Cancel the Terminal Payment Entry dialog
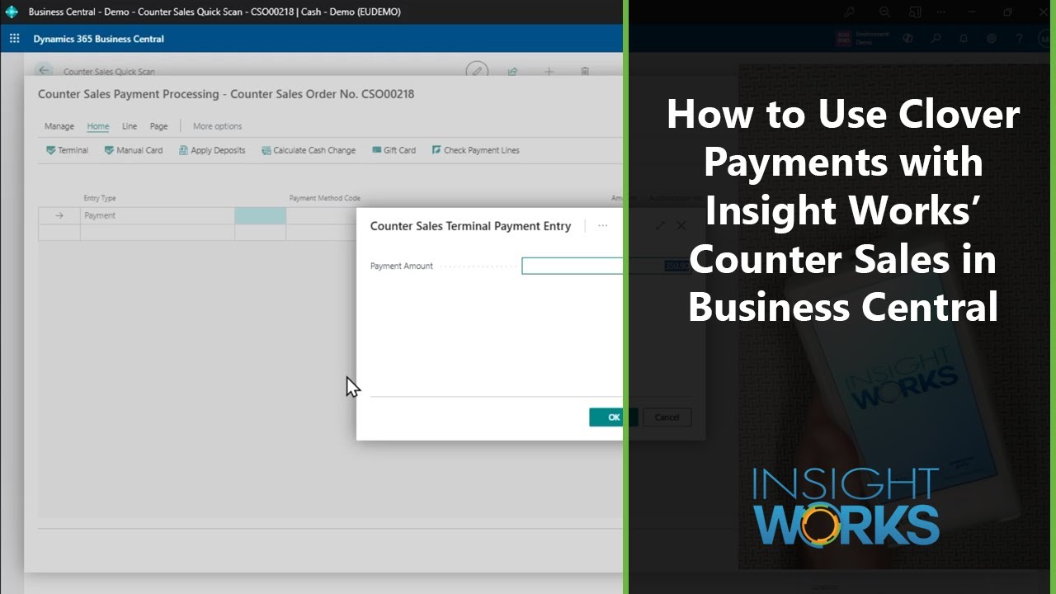 [667, 417]
